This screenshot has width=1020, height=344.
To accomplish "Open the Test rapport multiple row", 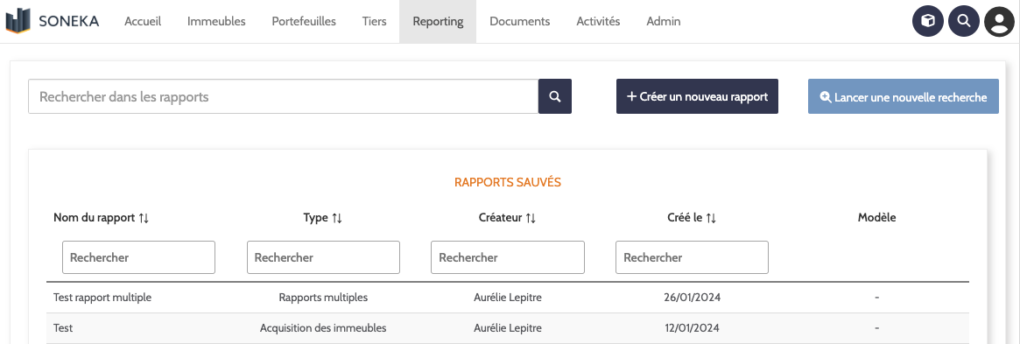I will click(508, 298).
